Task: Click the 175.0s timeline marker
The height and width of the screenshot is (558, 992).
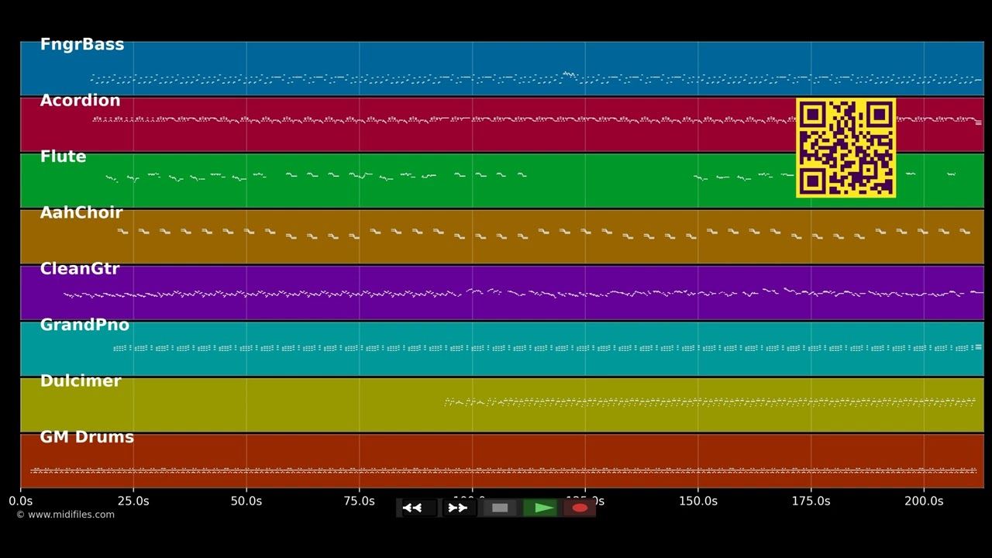Action: [x=811, y=501]
